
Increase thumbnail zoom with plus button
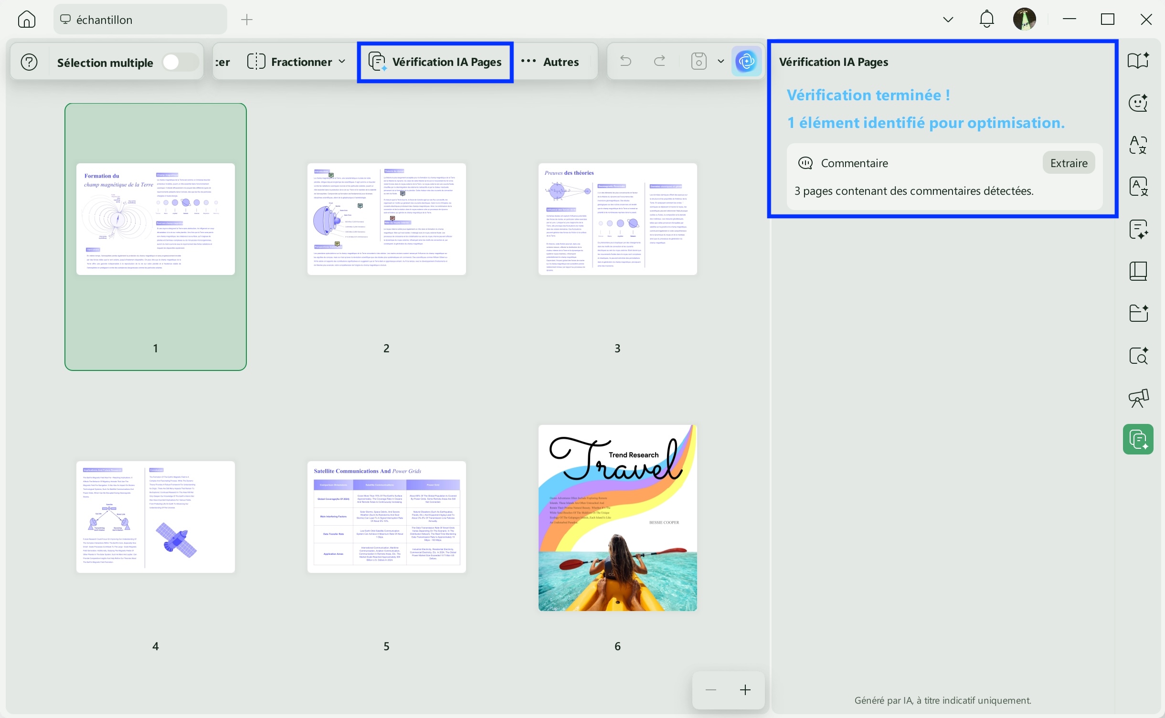745,690
